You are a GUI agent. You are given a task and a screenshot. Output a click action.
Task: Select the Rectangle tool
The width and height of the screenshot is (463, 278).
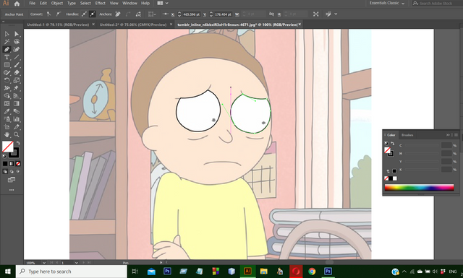click(x=7, y=65)
